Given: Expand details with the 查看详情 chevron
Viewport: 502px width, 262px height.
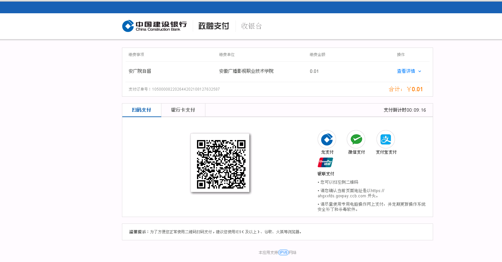Looking at the screenshot, I should [x=420, y=71].
